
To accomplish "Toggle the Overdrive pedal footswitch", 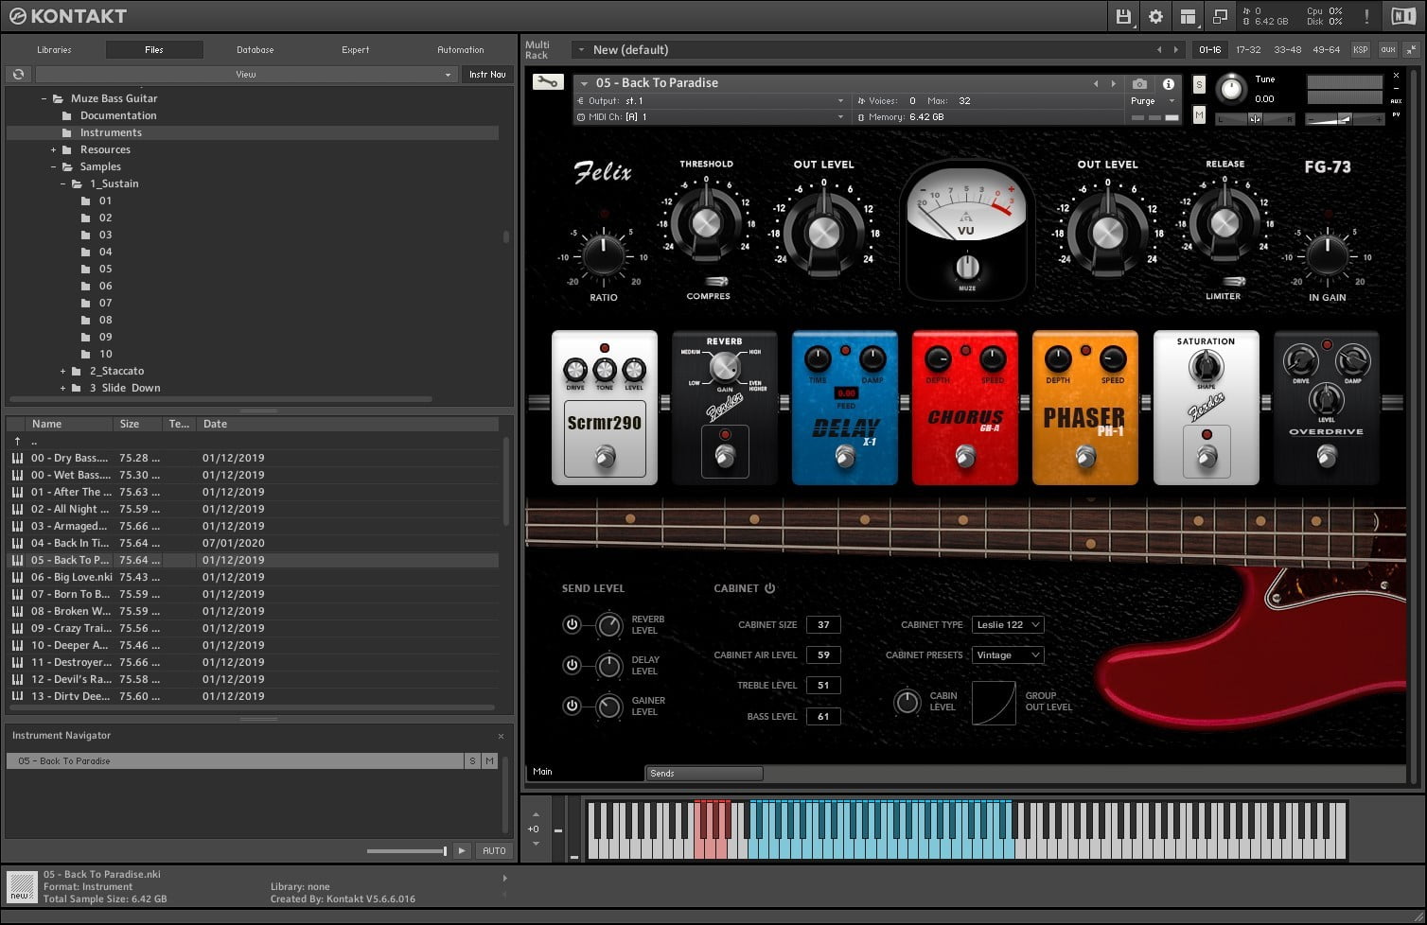I will point(1327,458).
